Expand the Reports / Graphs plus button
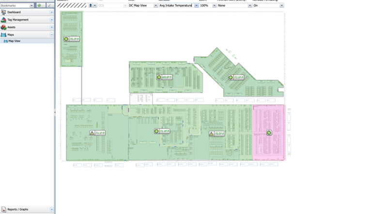This screenshot has width=372, height=214. tap(51, 209)
